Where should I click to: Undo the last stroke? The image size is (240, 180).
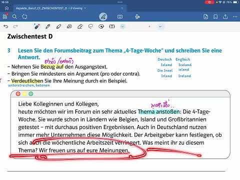[6, 26]
